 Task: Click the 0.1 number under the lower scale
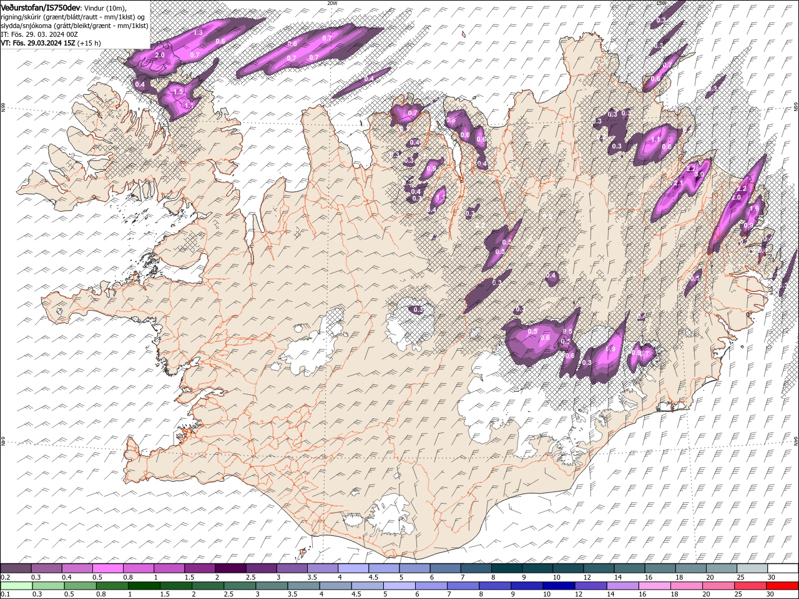click(x=5, y=594)
